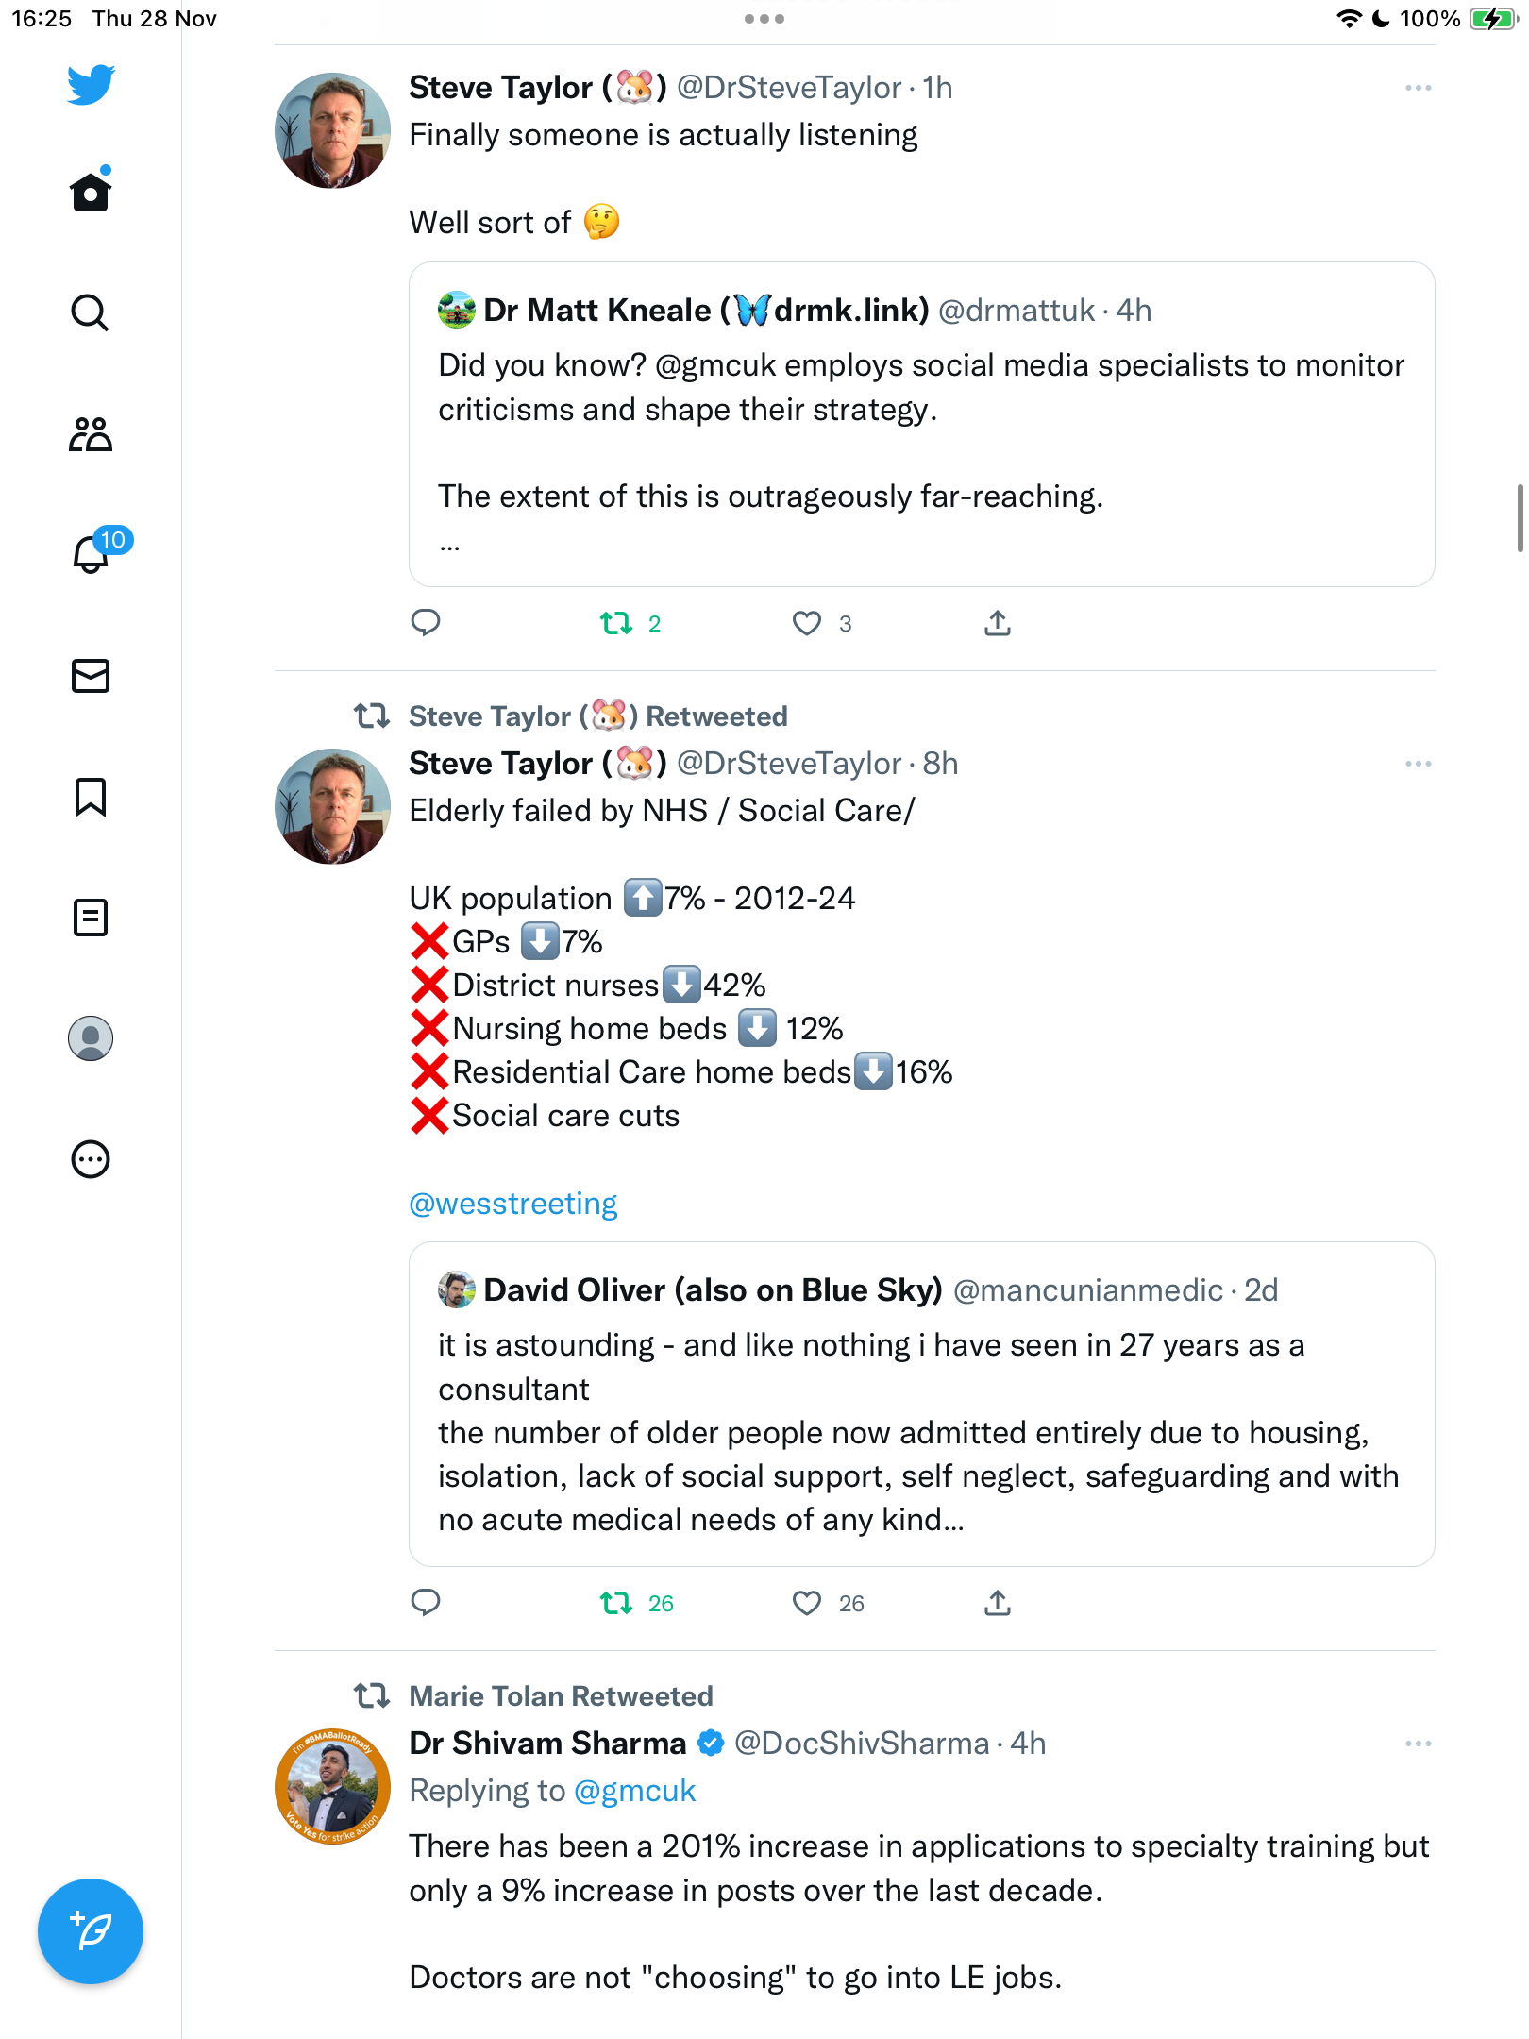Undo retweet on the 'Elderly failed by NHS' tweet
Screen dimensions: 1529x2039
[x=617, y=1603]
